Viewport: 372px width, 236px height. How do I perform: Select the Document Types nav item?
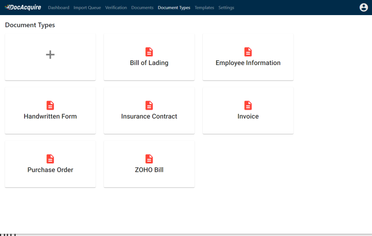[x=174, y=8]
